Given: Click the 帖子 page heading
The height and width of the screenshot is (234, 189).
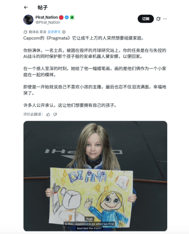Looking at the screenshot, I should [x=42, y=7].
